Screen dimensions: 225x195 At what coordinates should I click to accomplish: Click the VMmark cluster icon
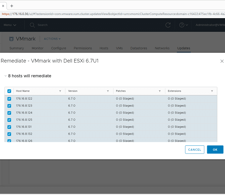click(11, 39)
